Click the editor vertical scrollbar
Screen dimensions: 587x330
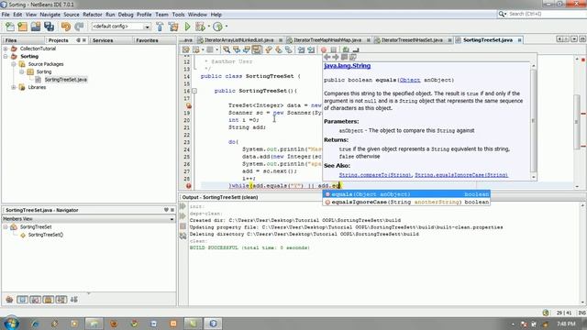point(577,122)
